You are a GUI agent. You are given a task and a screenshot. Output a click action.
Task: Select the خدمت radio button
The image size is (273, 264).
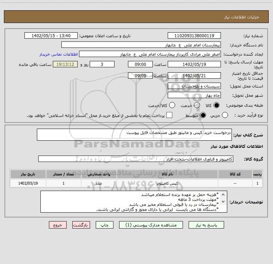[197, 105]
